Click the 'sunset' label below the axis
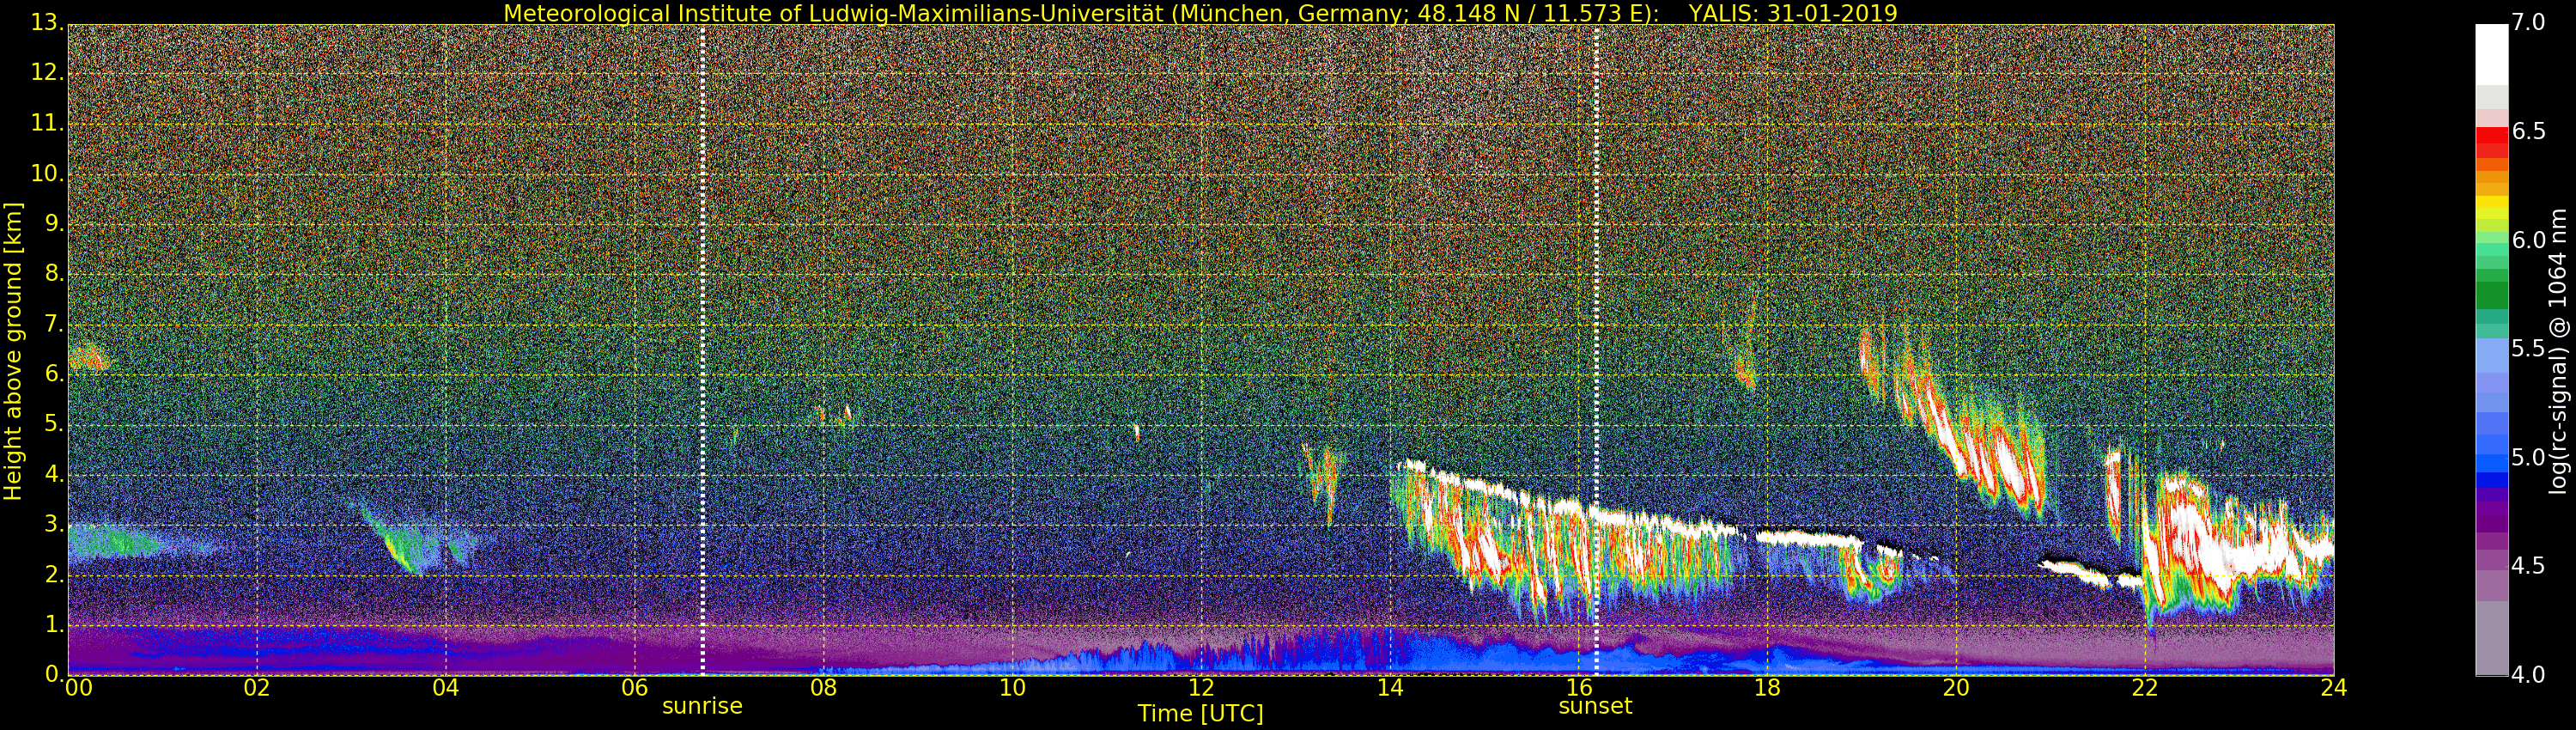Image resolution: width=2576 pixels, height=730 pixels. [1595, 706]
